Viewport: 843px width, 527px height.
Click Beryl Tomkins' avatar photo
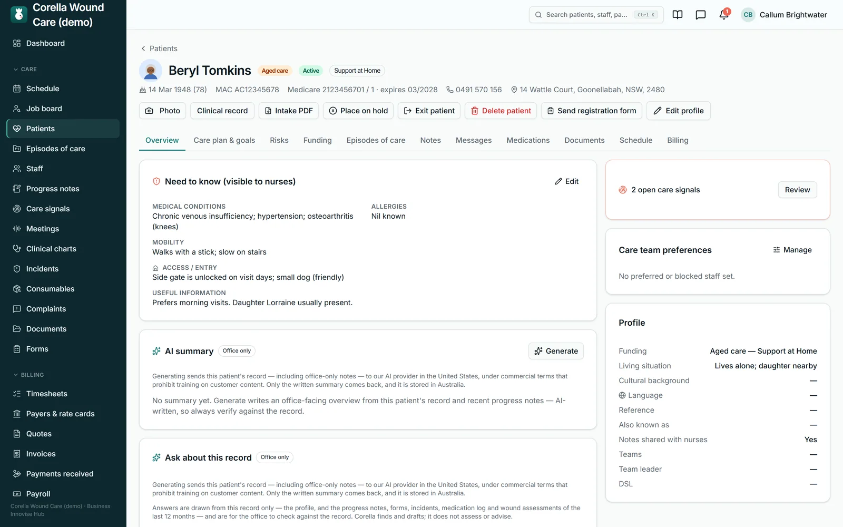tap(151, 71)
